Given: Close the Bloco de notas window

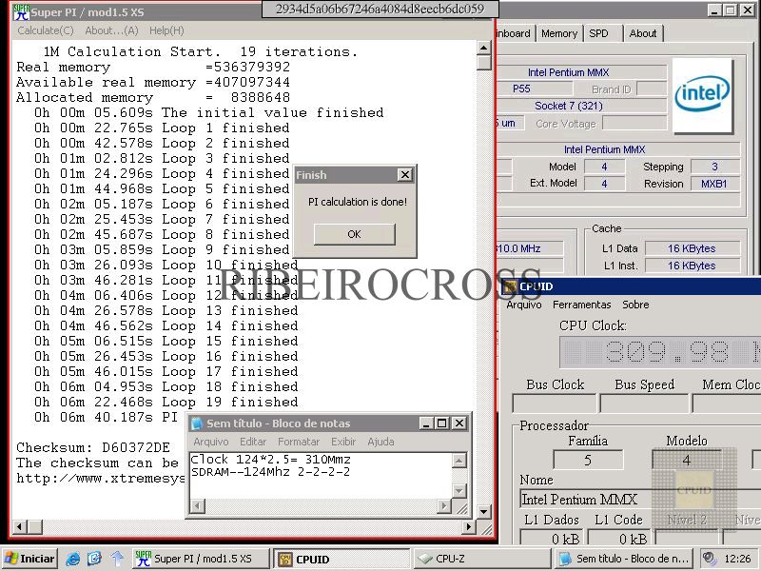Looking at the screenshot, I should pyautogui.click(x=459, y=423).
